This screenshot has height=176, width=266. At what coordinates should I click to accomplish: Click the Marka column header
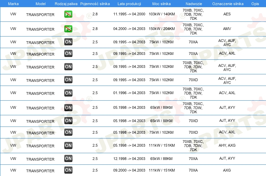13,4
